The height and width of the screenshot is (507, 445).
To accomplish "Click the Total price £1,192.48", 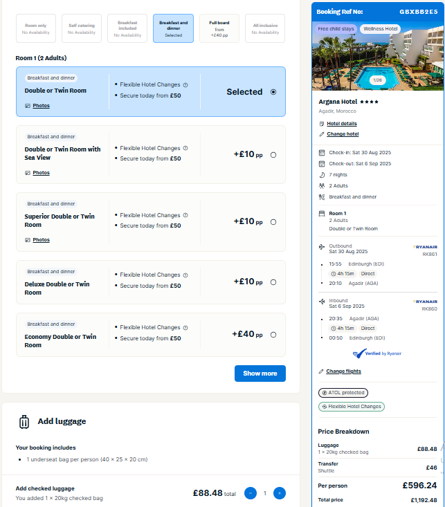I will (424, 500).
